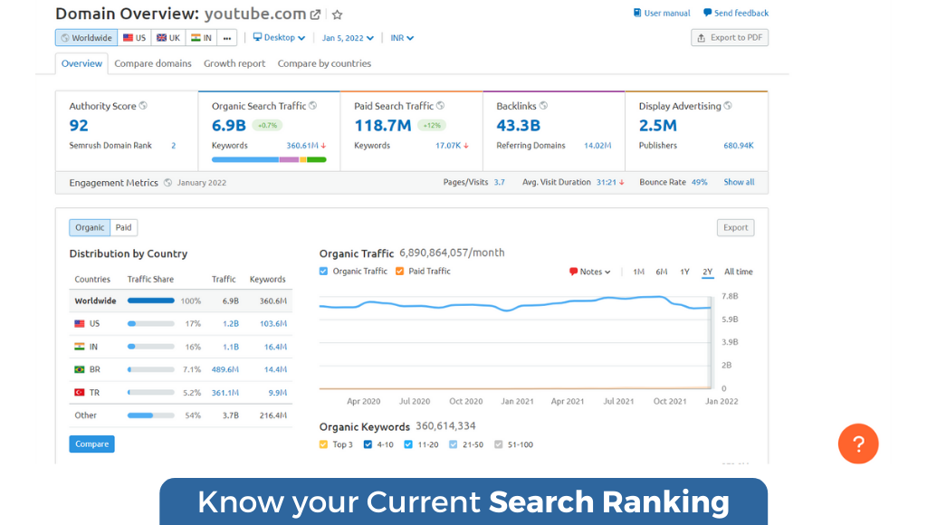Viewport: 927px width, 525px height.
Task: Select Organic toggle in distribution panel
Action: tap(90, 227)
